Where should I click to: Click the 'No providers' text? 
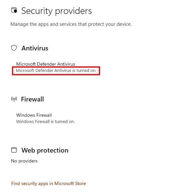point(24,161)
